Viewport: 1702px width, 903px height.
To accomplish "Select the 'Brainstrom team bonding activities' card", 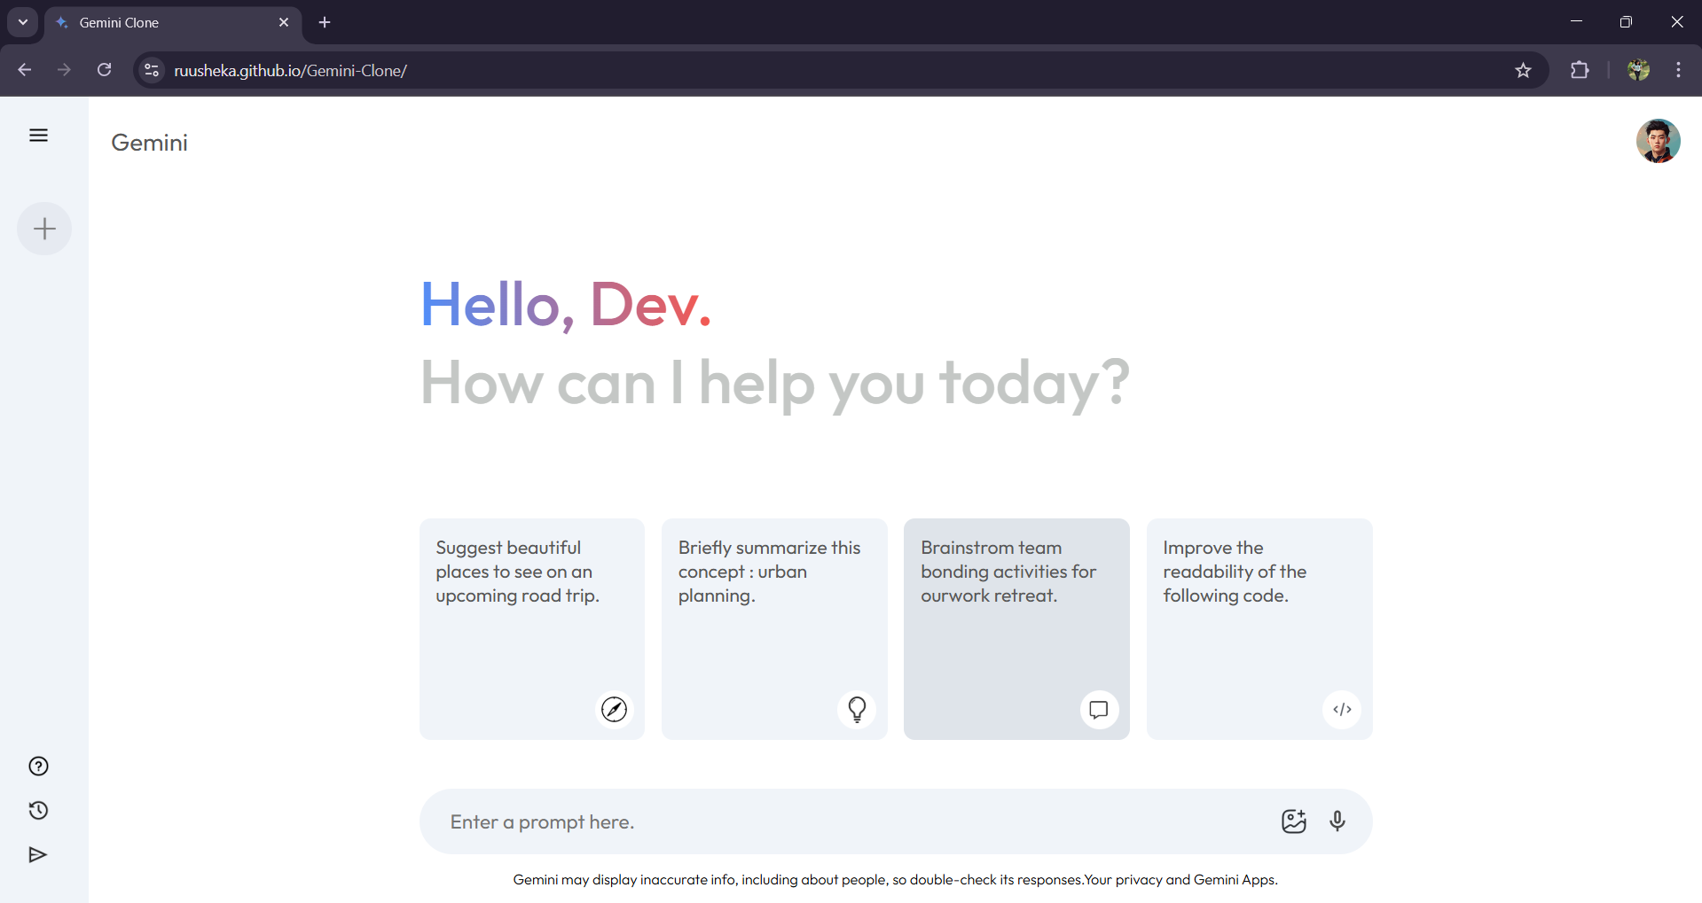I will click(x=1016, y=629).
